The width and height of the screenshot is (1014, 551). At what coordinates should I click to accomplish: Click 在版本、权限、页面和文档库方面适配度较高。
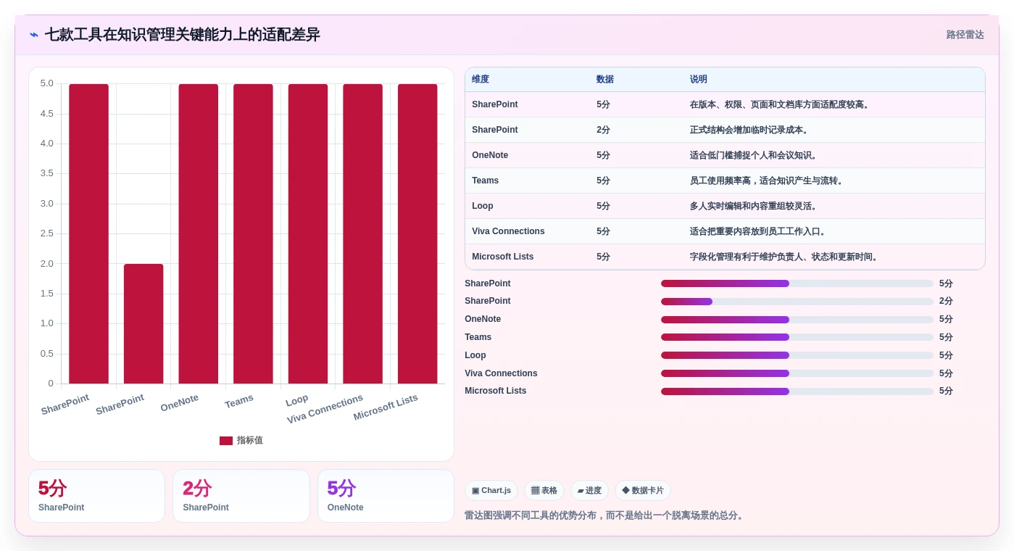click(x=781, y=104)
